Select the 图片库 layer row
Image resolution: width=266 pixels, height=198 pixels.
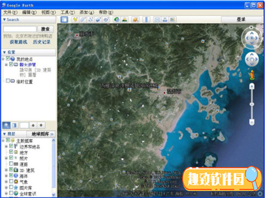pos(26,187)
